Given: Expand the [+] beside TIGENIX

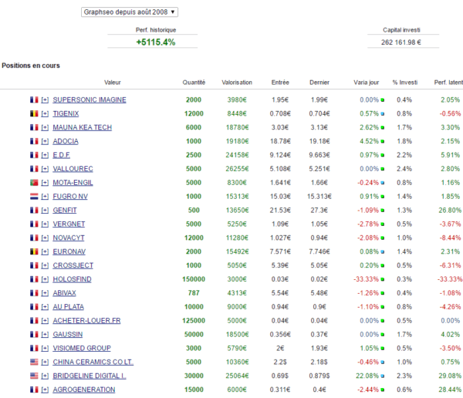Looking at the screenshot, I should point(45,113).
